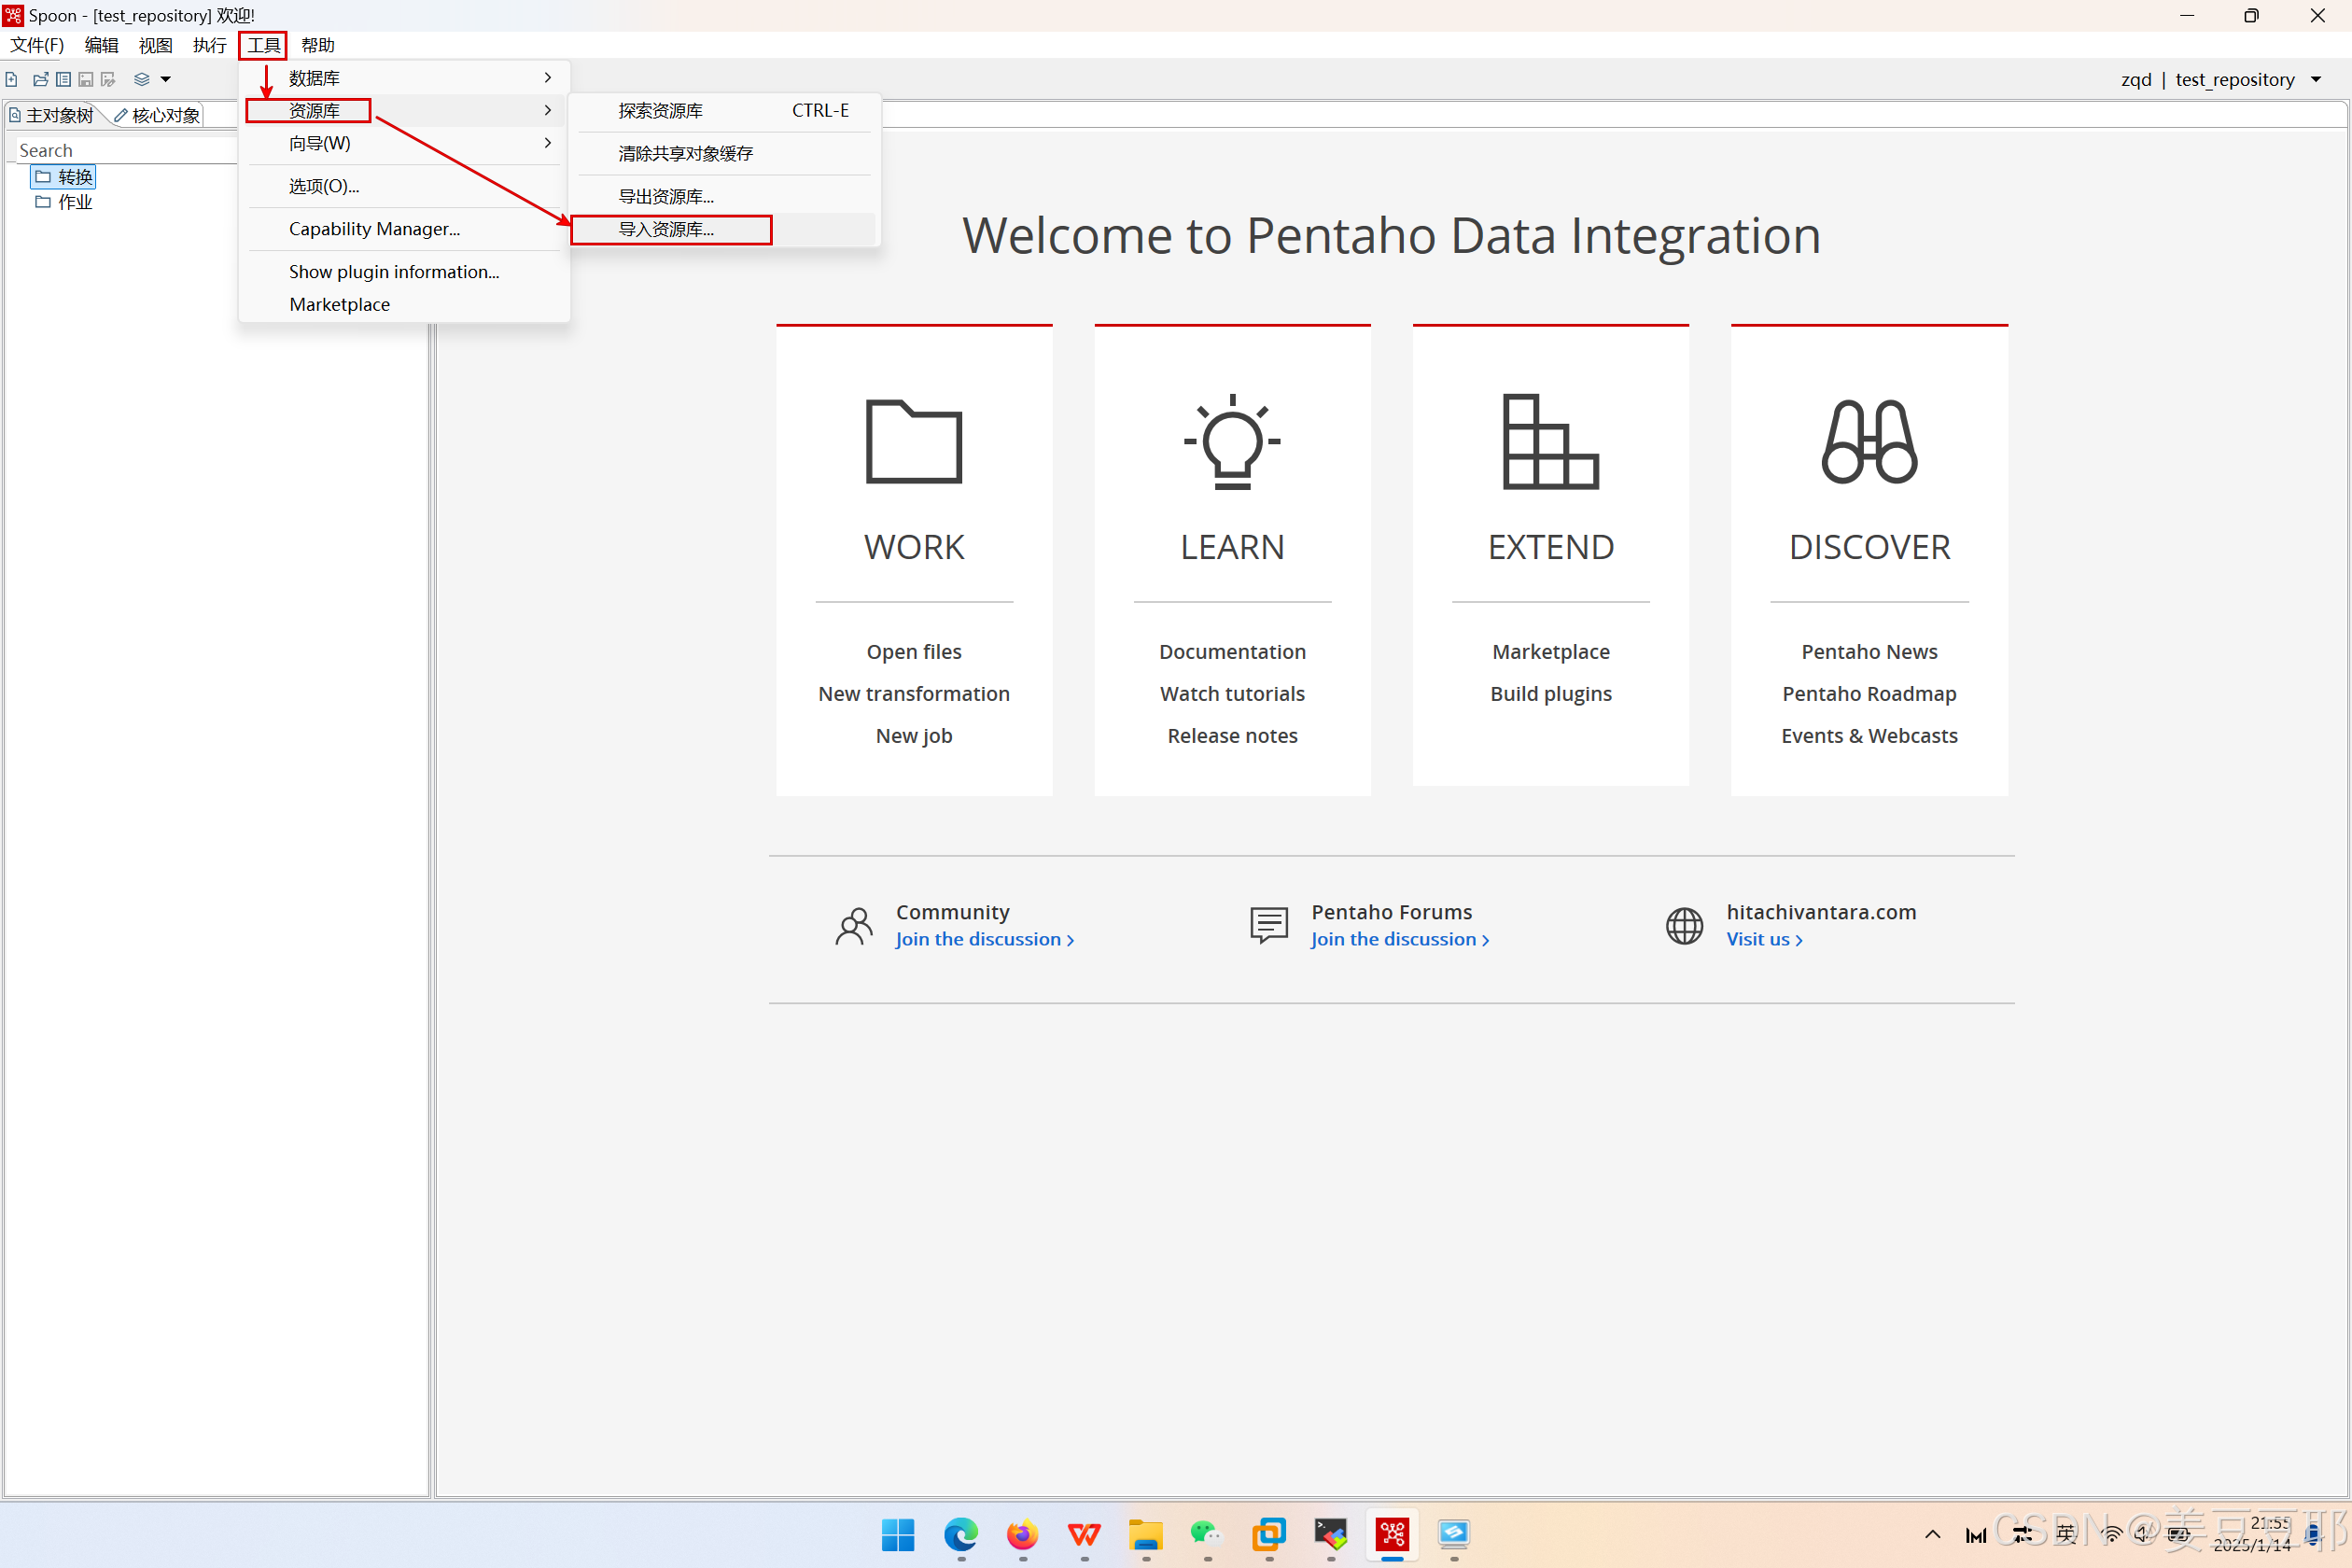The width and height of the screenshot is (2352, 1568).
Task: Choose 探索资源库 from the submenu
Action: pos(661,111)
